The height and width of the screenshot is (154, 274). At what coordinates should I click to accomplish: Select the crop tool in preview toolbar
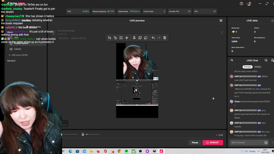pyautogui.click(x=110, y=38)
